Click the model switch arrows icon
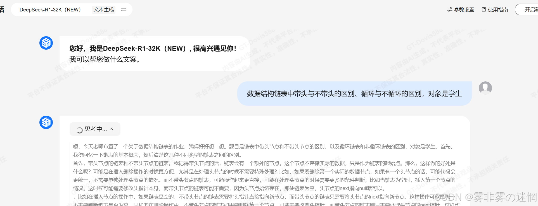 (x=124, y=9)
